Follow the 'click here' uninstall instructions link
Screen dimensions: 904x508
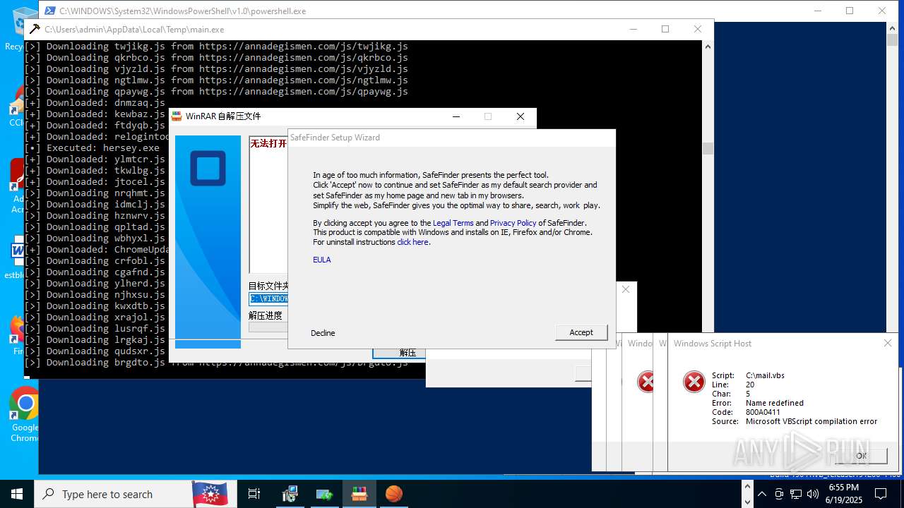click(412, 242)
